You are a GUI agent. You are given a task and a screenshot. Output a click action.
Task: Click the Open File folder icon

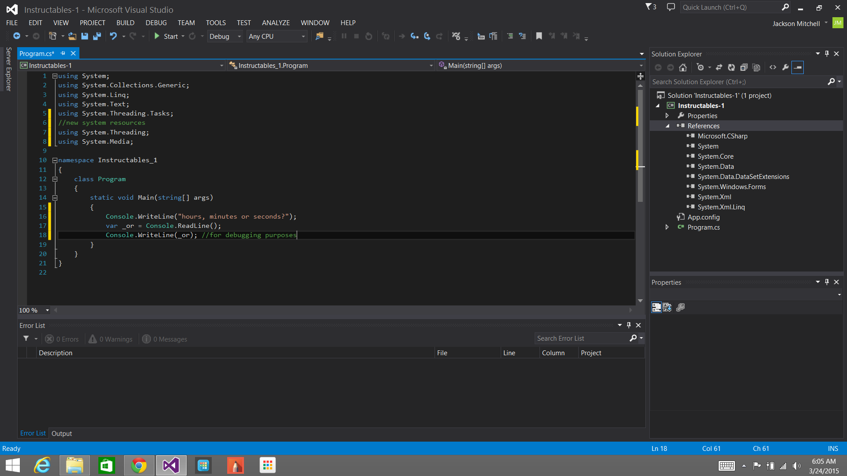[72, 36]
